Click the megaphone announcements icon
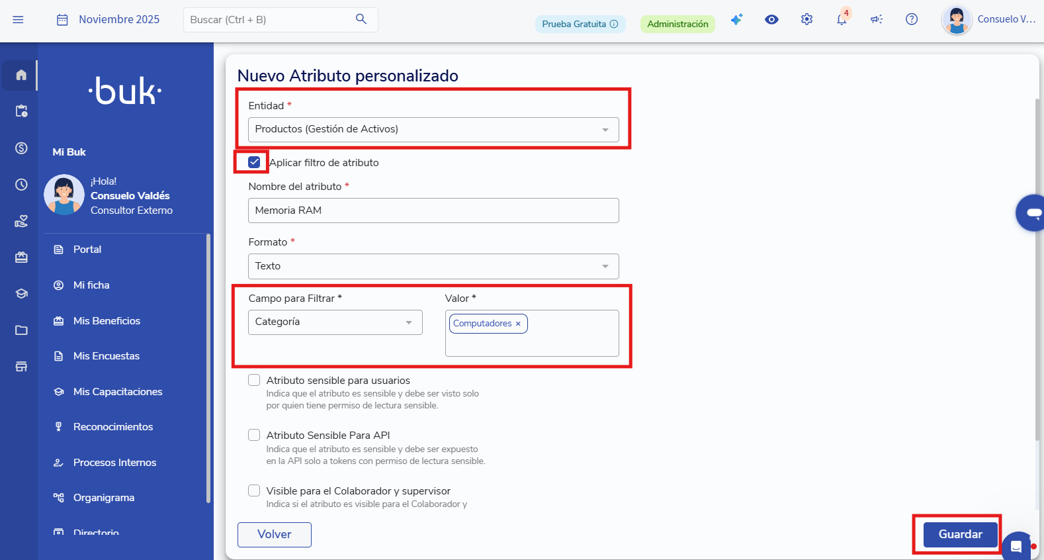 pyautogui.click(x=877, y=20)
